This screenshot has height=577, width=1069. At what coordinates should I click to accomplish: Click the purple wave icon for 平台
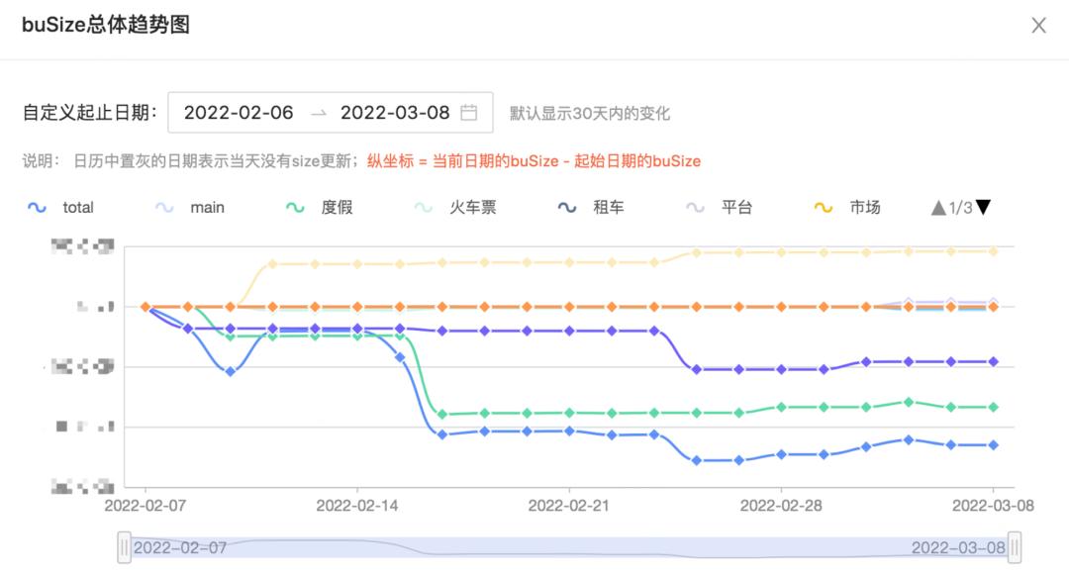693,208
